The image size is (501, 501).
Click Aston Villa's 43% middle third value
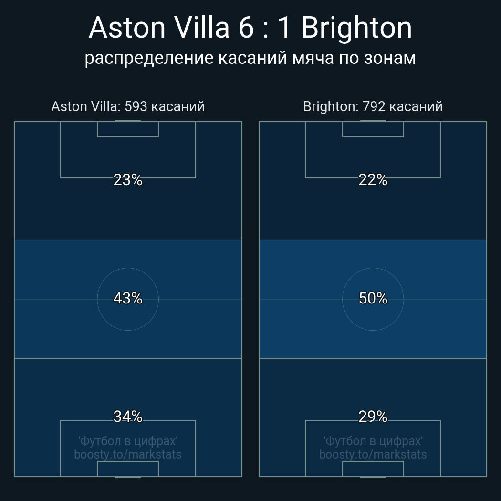(x=128, y=298)
